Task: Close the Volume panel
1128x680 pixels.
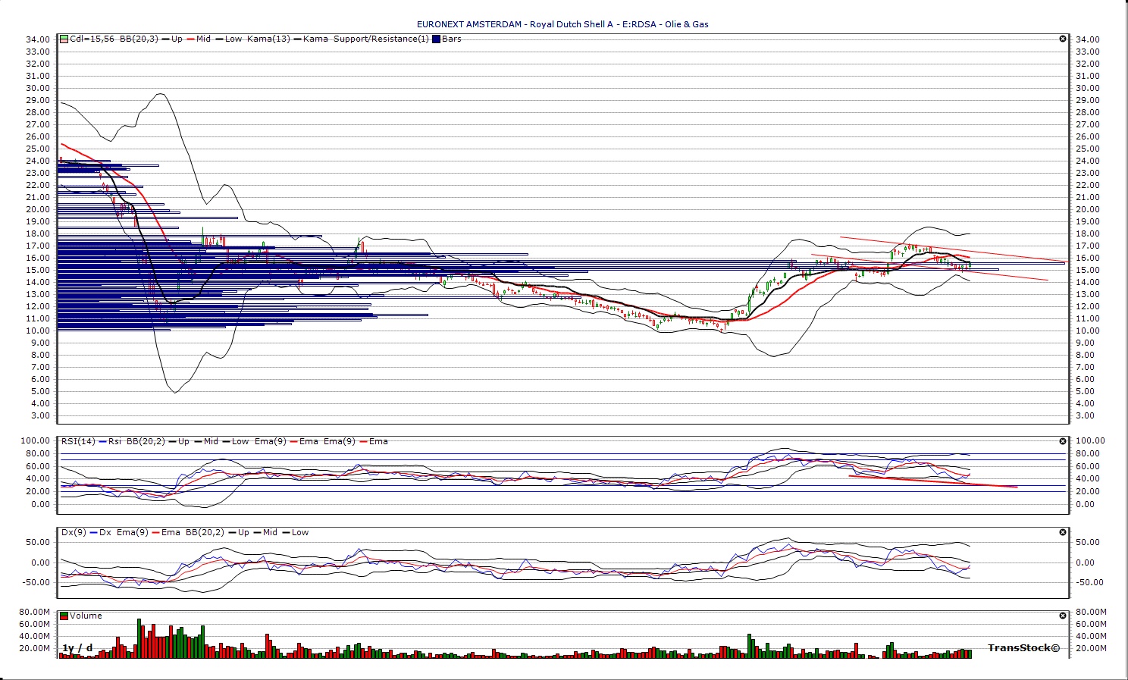Action: [x=1063, y=616]
